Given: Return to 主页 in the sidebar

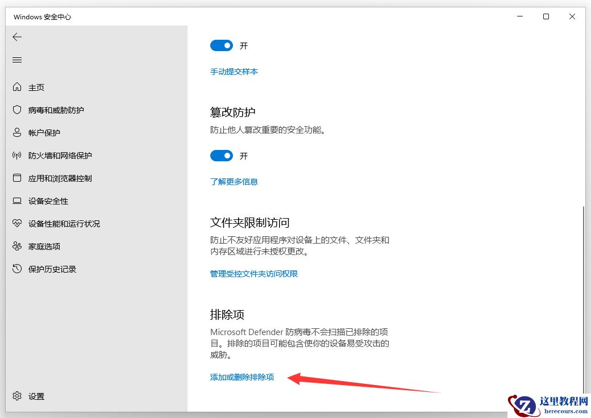Looking at the screenshot, I should [x=36, y=87].
